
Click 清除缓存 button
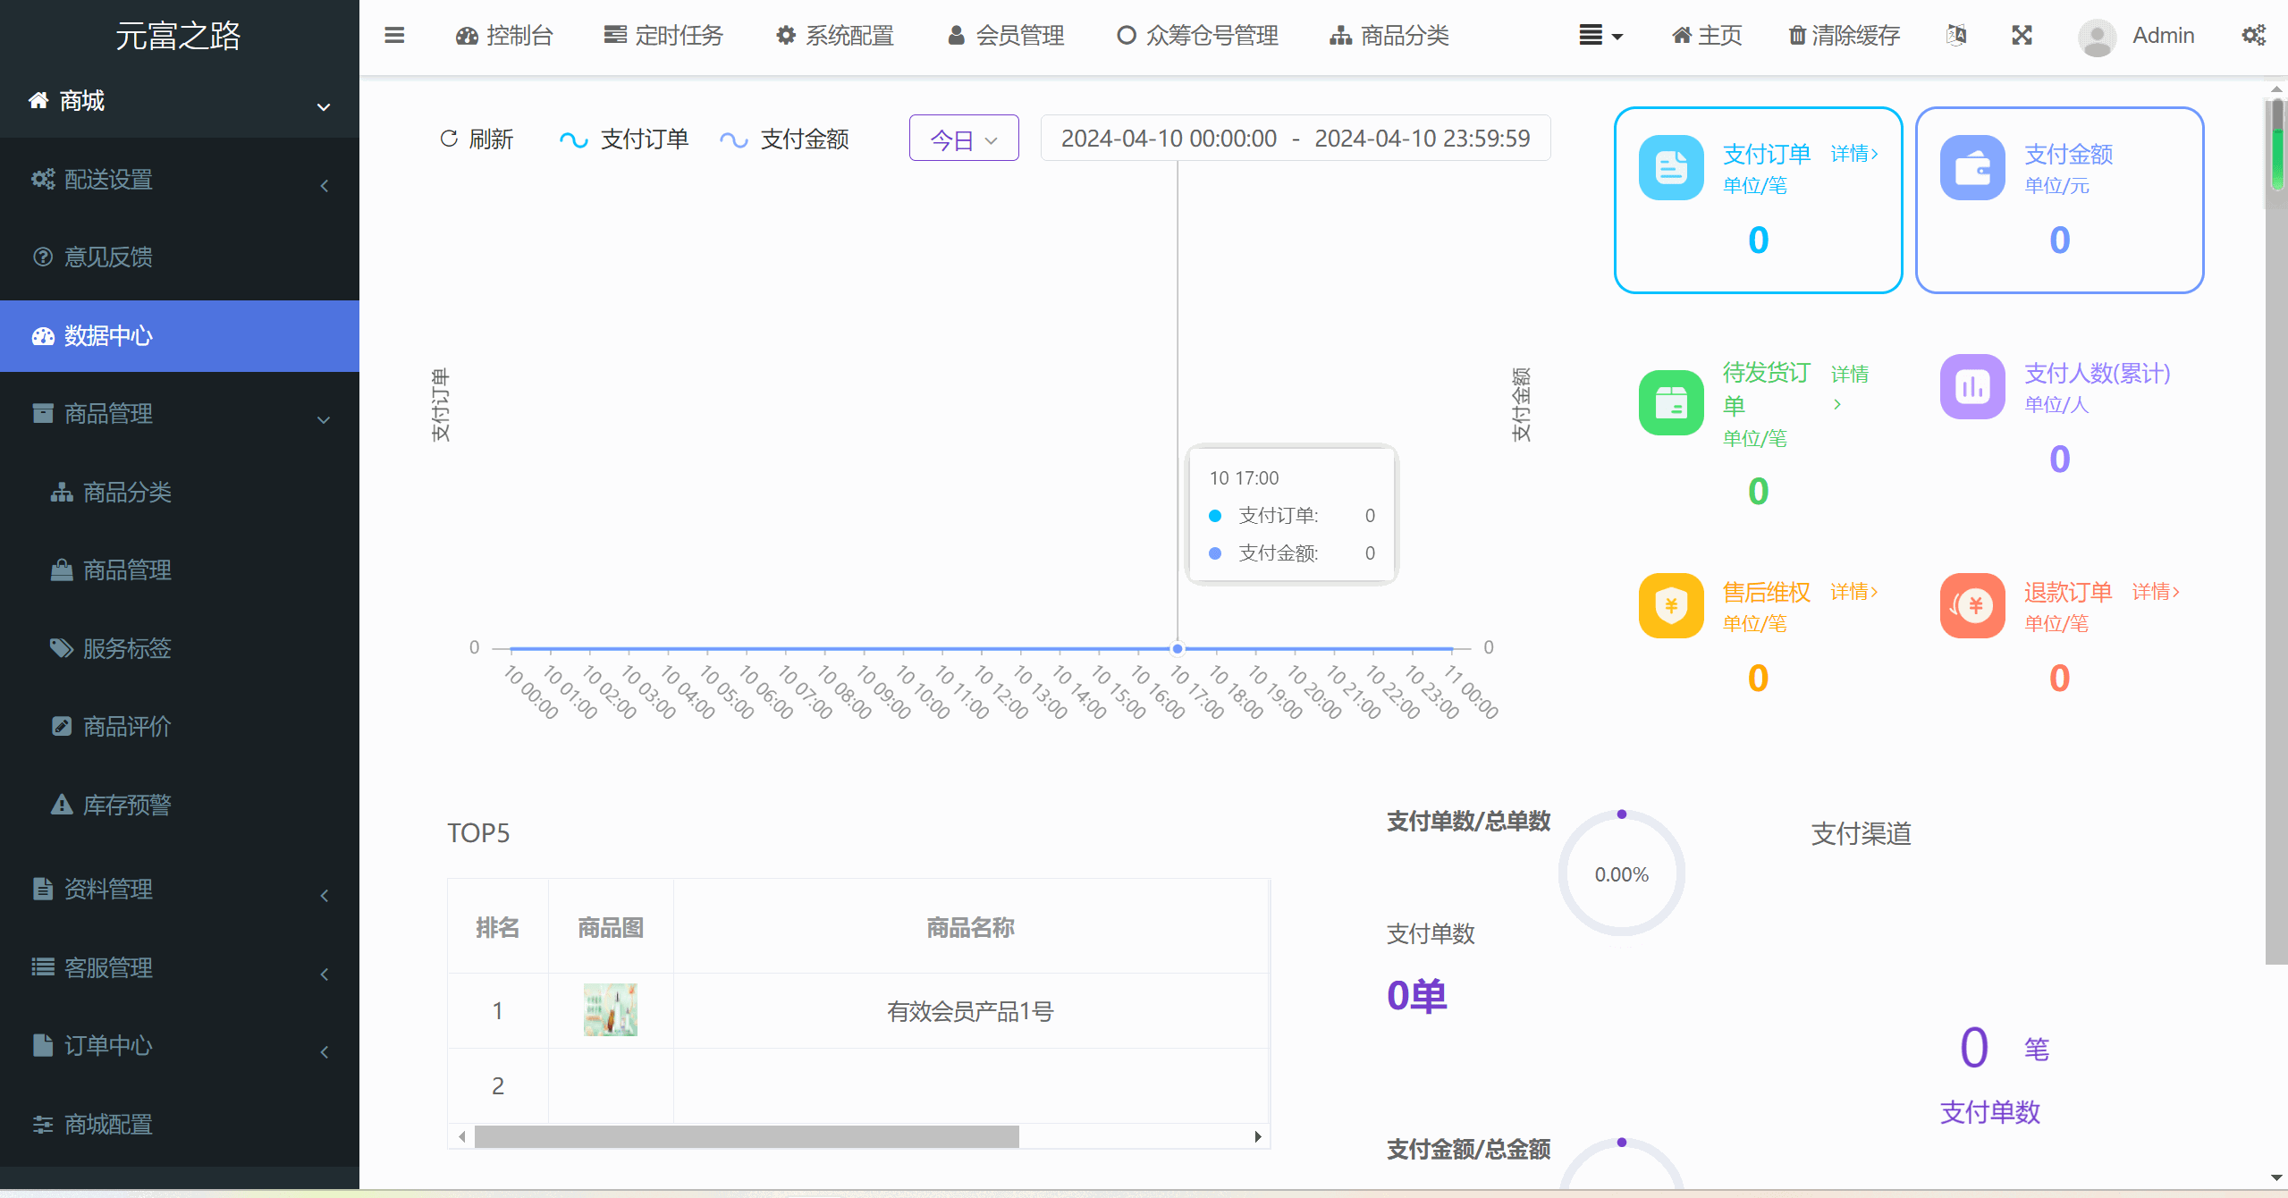(x=1844, y=36)
